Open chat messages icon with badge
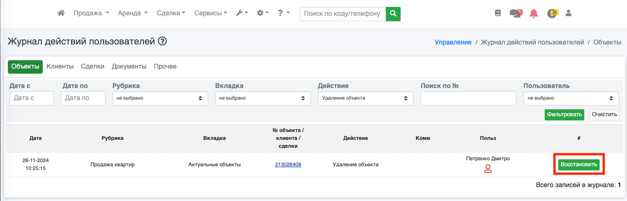This screenshot has height=201, width=627. pos(515,13)
